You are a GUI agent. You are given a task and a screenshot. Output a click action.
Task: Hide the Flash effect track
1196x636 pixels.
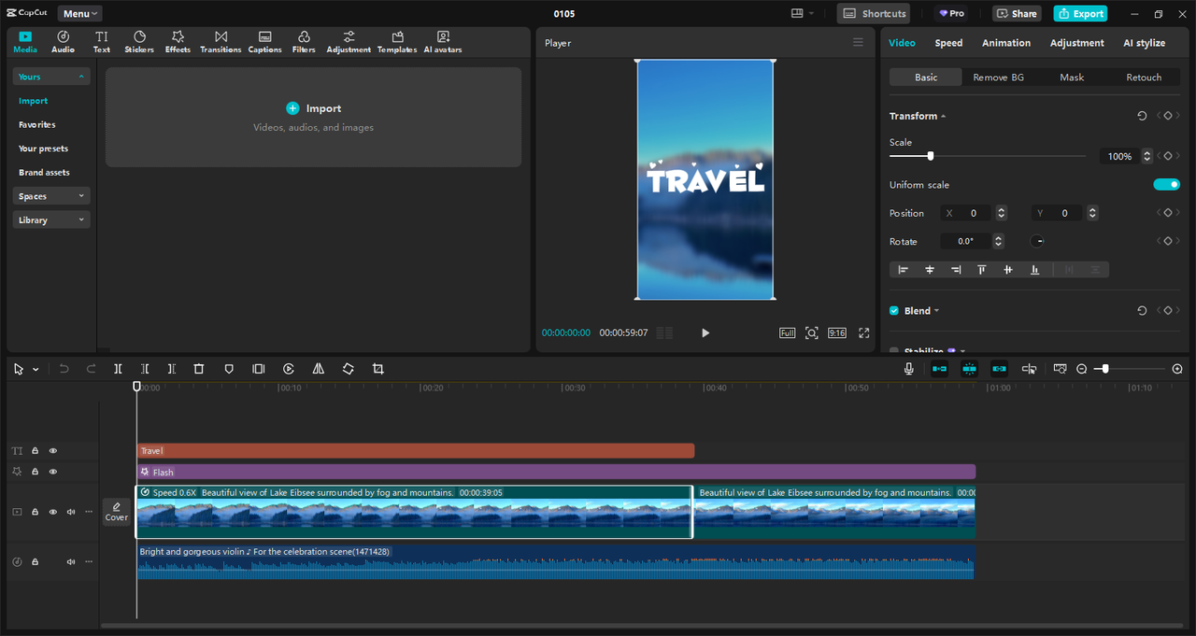(x=53, y=472)
